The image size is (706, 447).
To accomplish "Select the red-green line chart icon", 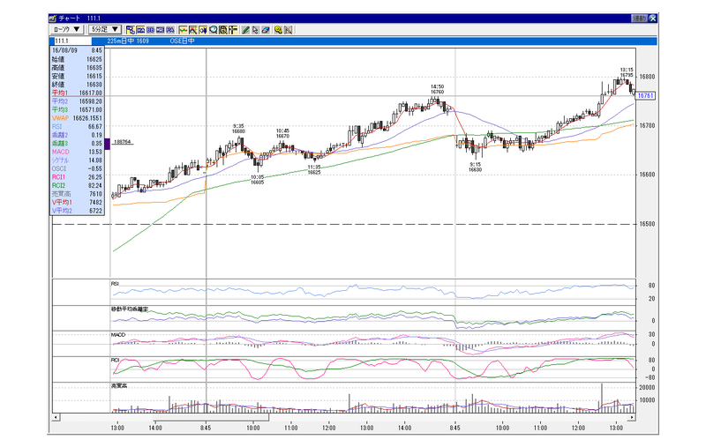I will tap(184, 30).
